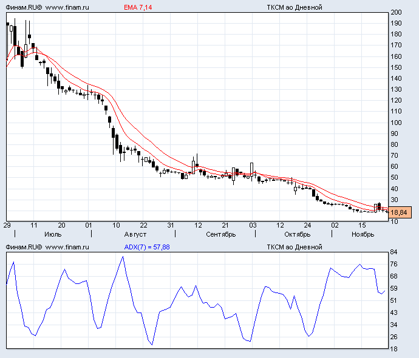Select the Ноябрь month label on time axis

(x=363, y=234)
